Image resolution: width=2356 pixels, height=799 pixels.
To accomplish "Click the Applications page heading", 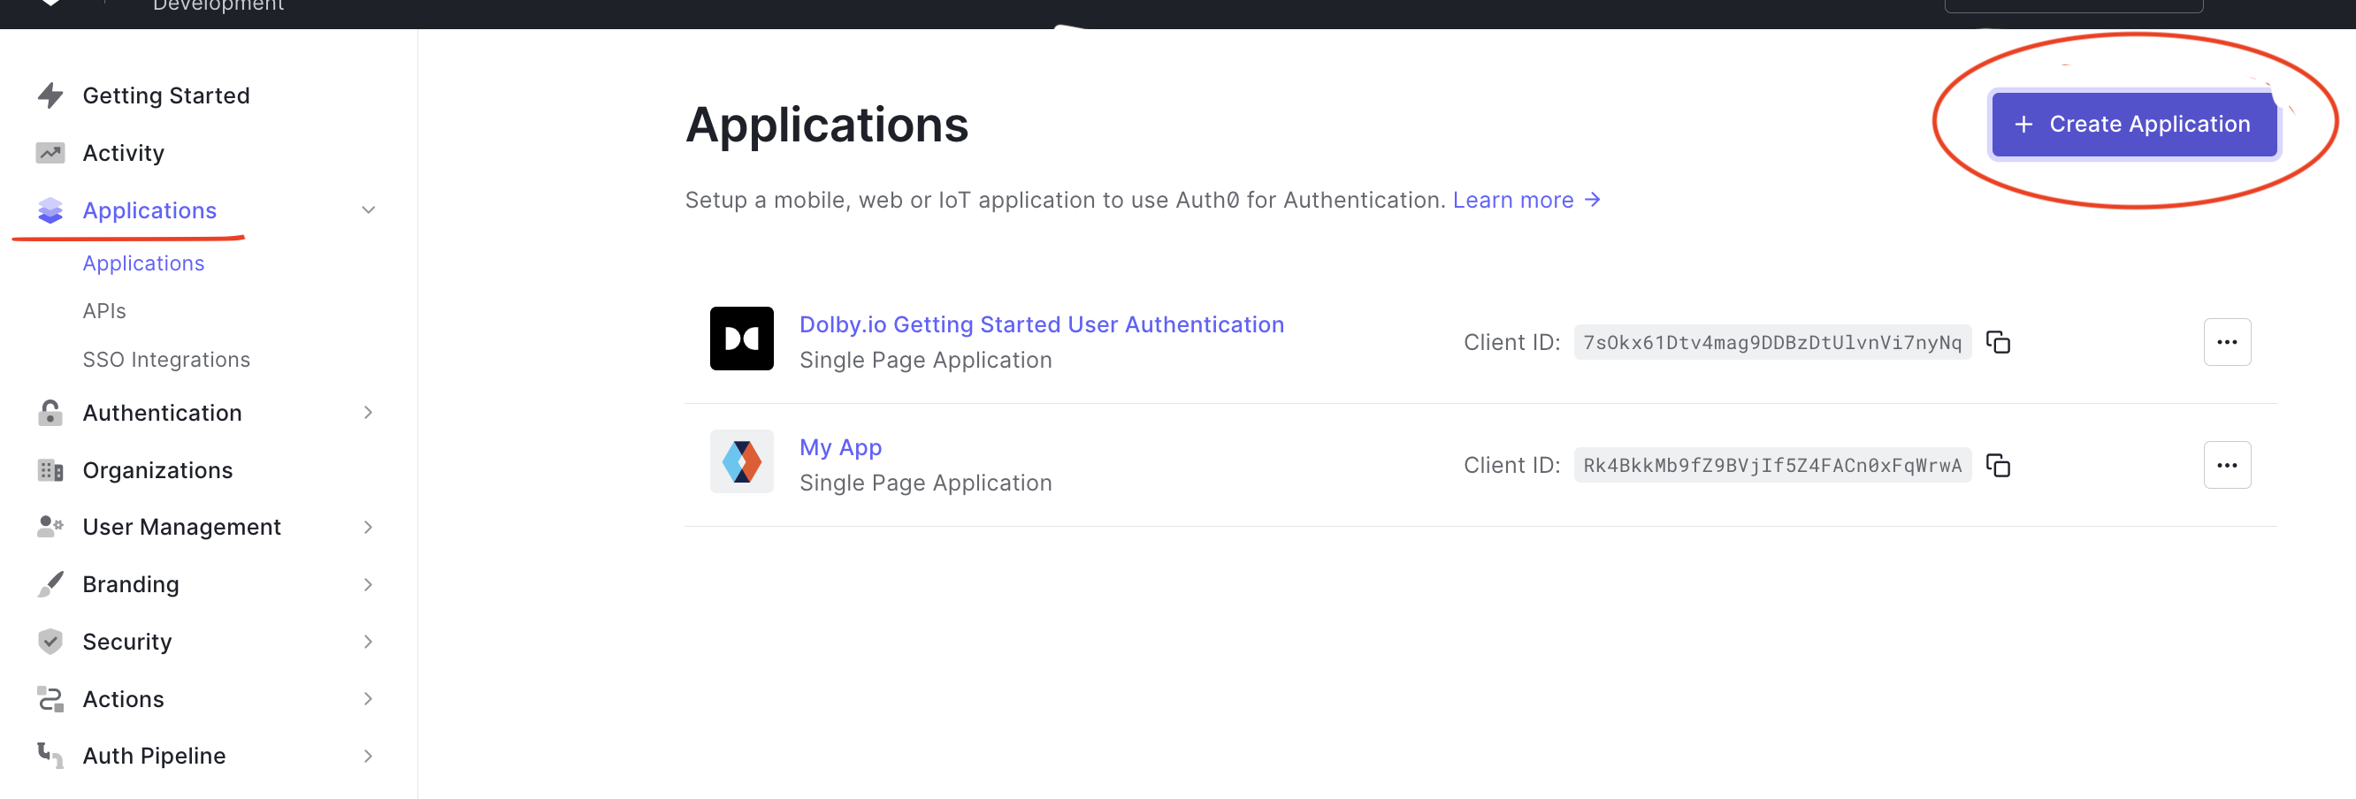I will click(827, 125).
